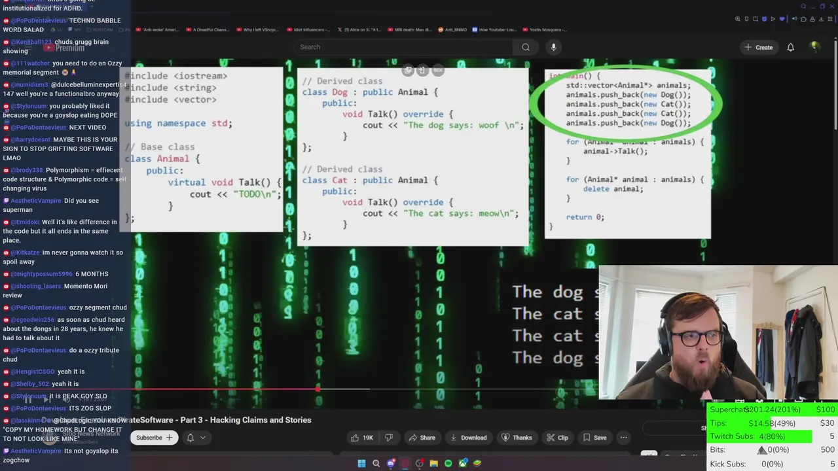Click the Create button
The width and height of the screenshot is (838, 471).
759,47
